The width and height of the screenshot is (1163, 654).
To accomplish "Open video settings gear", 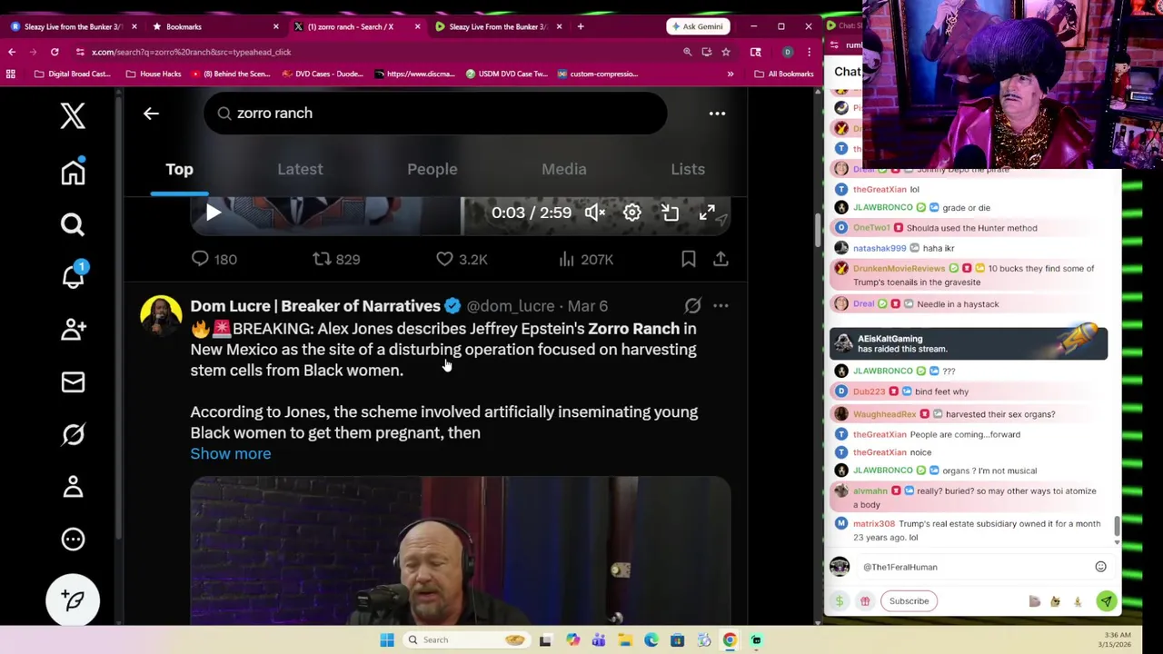I will (632, 213).
